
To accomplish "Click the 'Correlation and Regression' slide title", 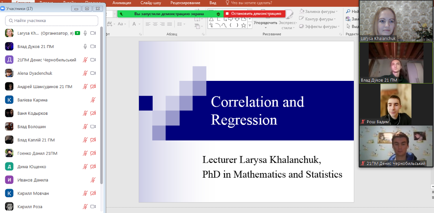I will tap(257, 111).
